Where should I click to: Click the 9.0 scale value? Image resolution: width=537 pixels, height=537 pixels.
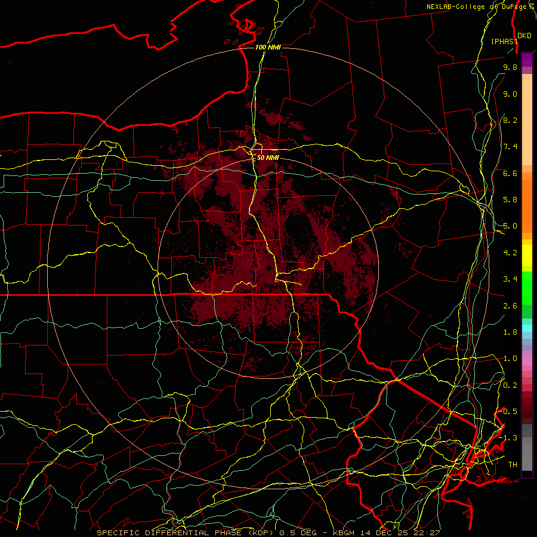[x=510, y=94]
